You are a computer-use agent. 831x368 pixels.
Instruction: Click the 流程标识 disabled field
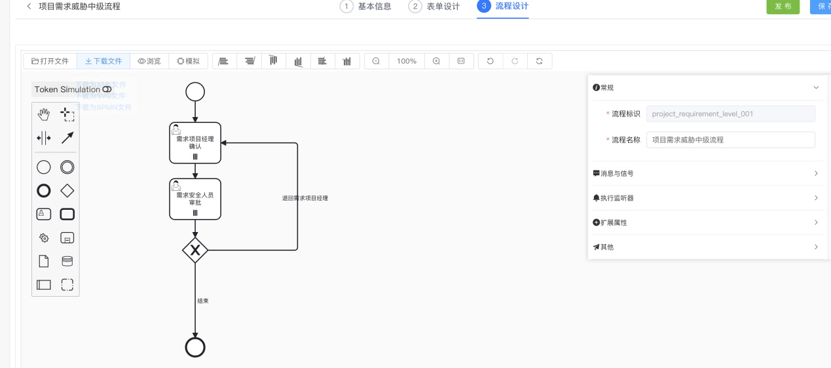coord(731,114)
